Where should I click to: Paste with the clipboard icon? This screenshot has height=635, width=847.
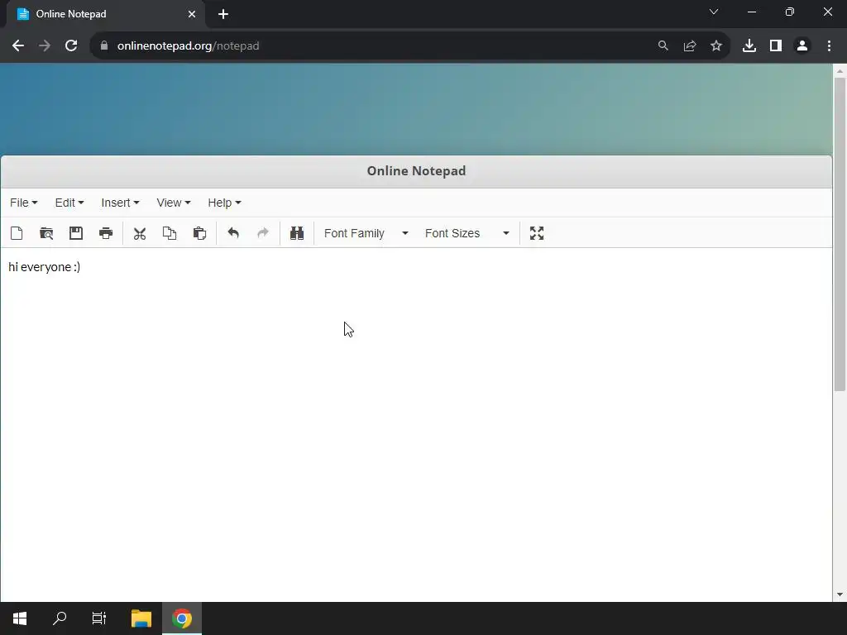[200, 233]
